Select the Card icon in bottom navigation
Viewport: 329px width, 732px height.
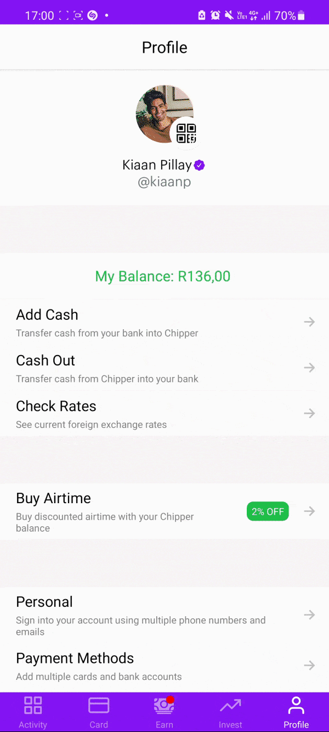click(99, 705)
